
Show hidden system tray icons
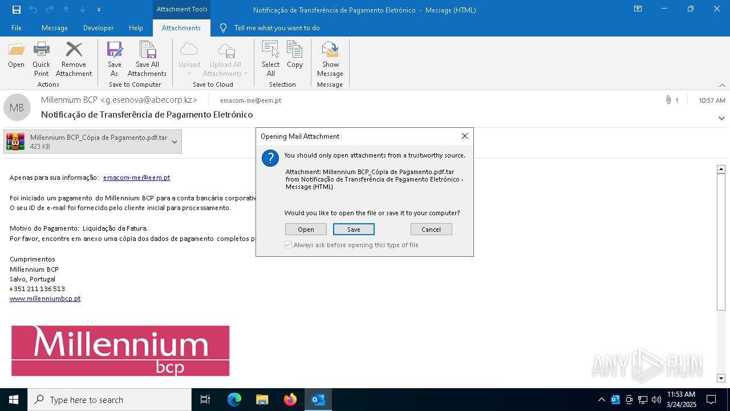tap(601, 400)
